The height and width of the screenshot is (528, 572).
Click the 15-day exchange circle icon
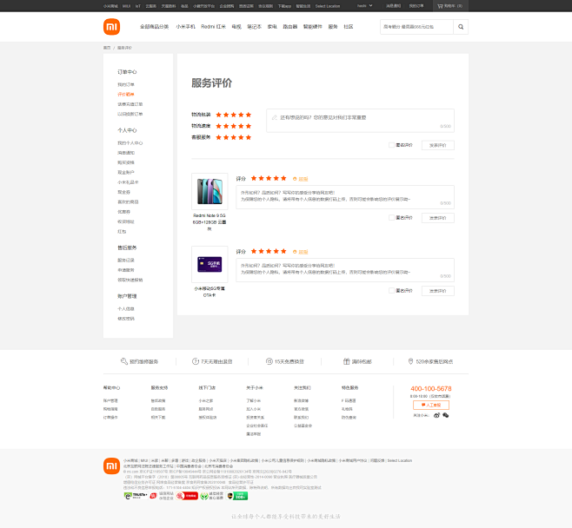(269, 361)
